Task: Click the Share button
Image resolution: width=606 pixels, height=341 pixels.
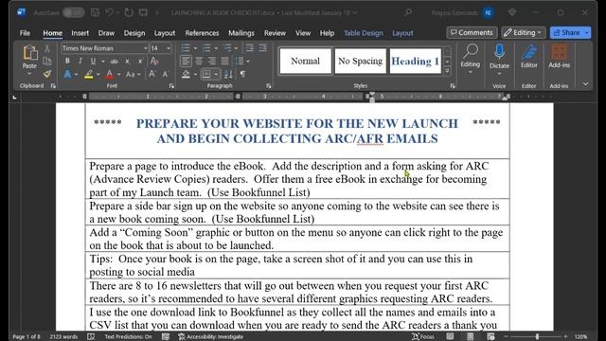Action: [566, 32]
